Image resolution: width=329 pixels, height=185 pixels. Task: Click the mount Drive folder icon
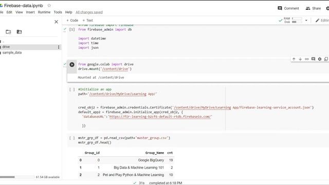pyautogui.click(x=19, y=32)
